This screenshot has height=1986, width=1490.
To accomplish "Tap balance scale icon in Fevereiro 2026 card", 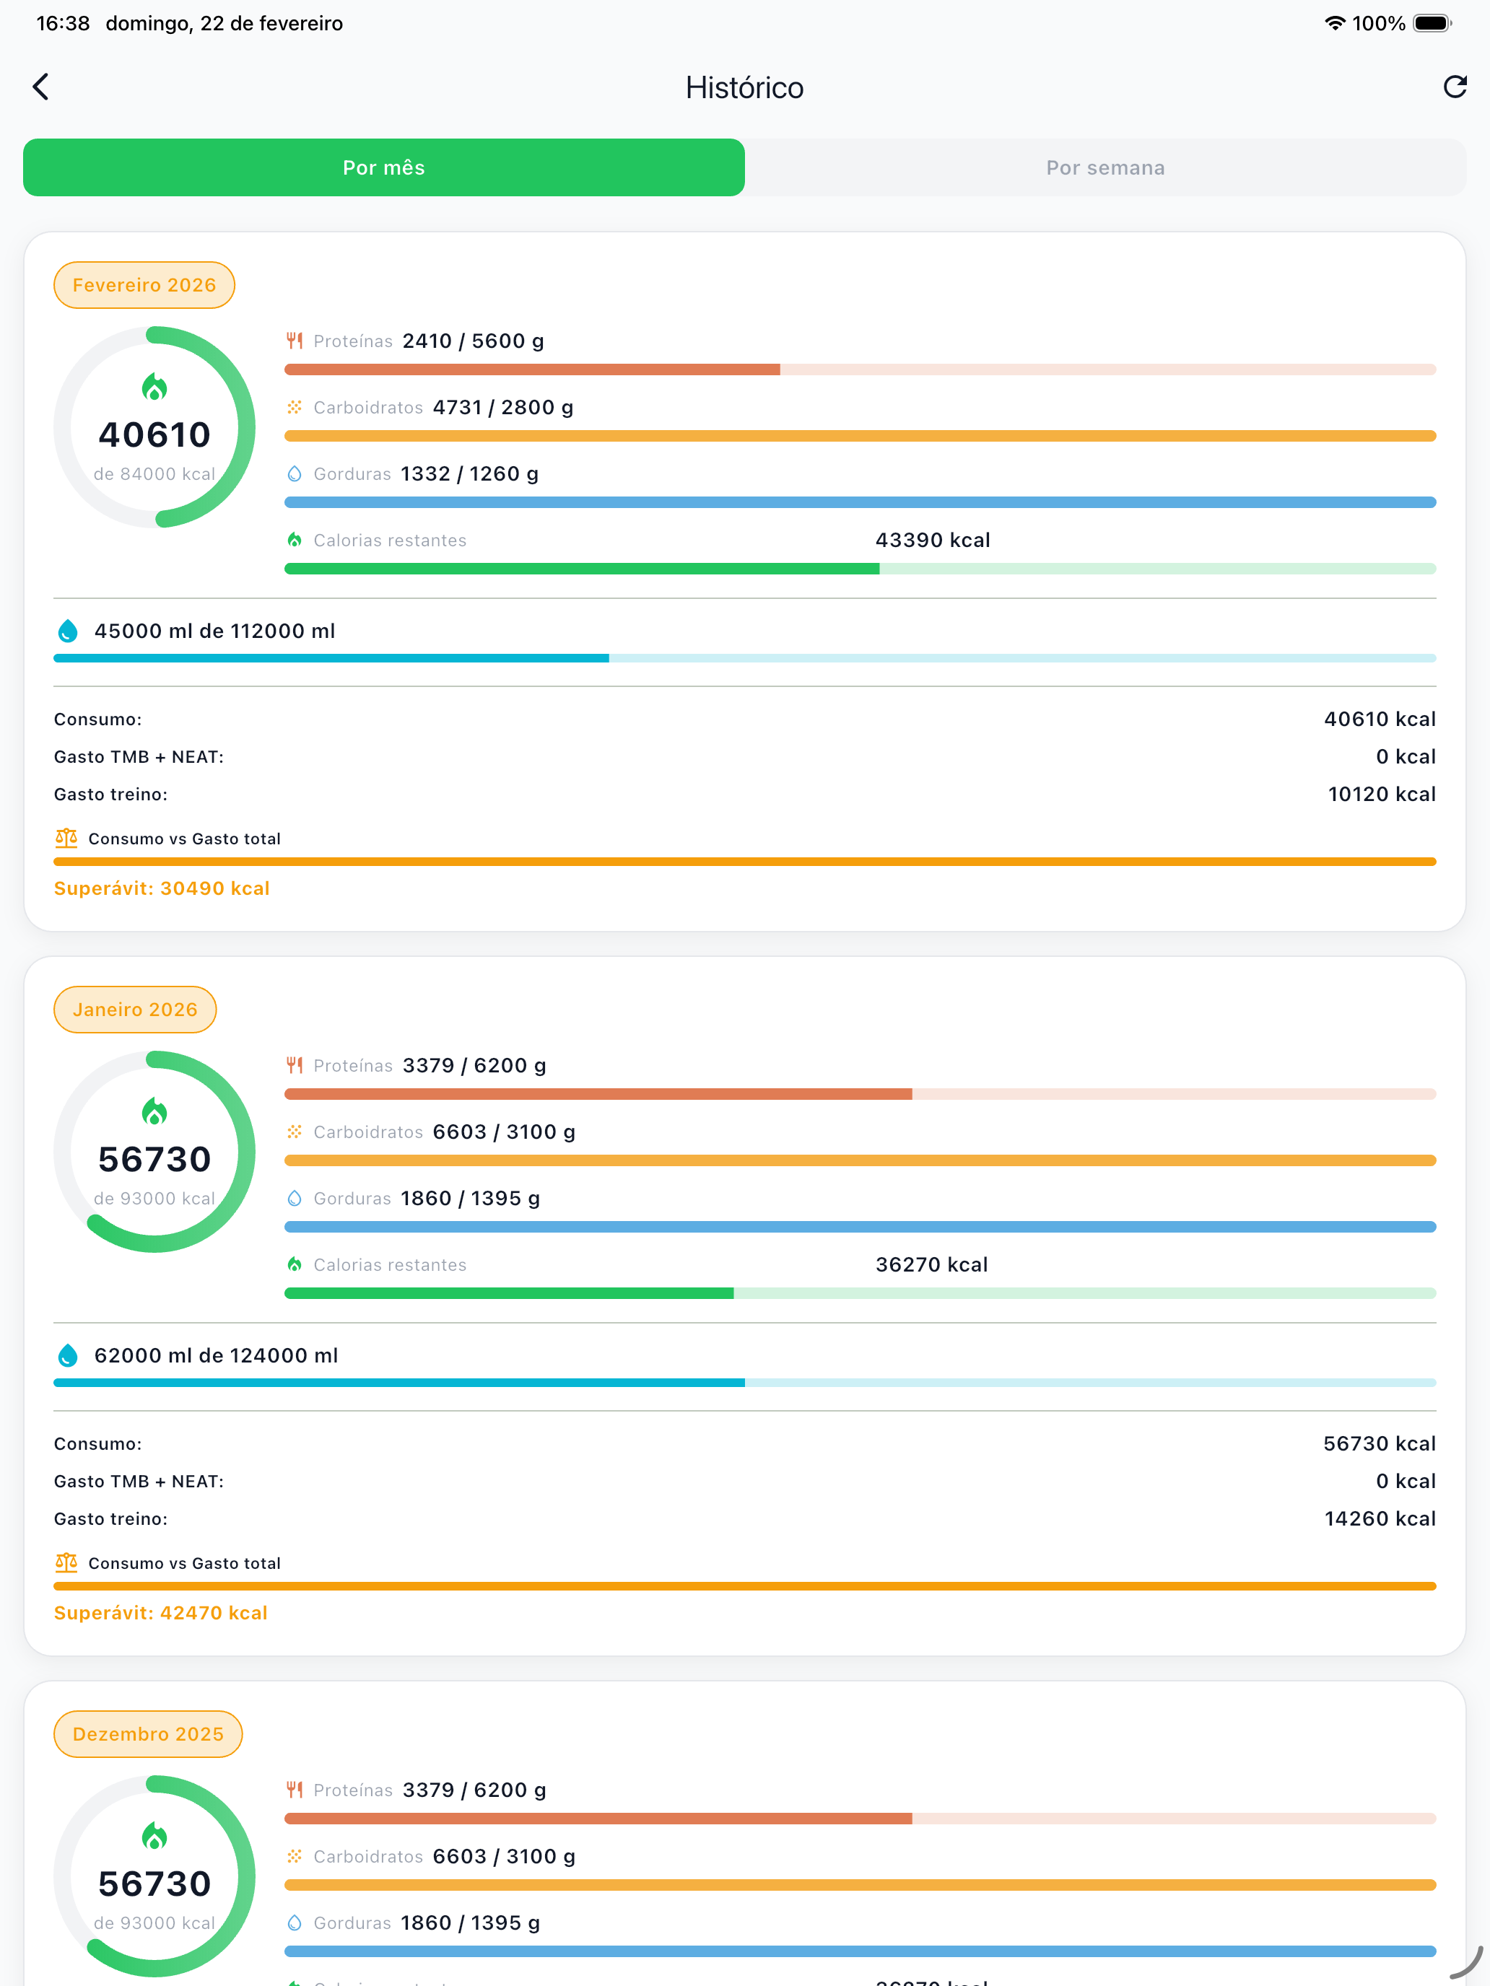I will pyautogui.click(x=66, y=838).
